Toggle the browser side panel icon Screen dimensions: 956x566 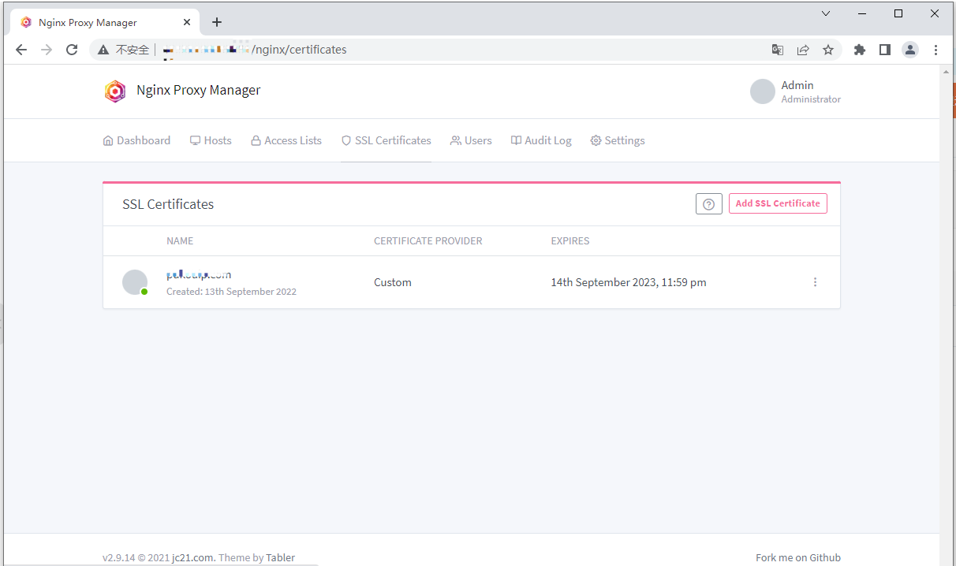tap(885, 50)
